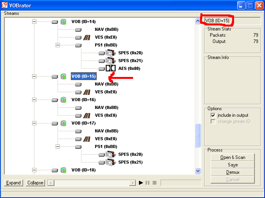Viewport: 265px width, 198px height.
Task: Select the VOB (ID=18) tree item
Action: coord(83,170)
